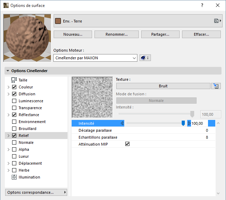The height and width of the screenshot is (200, 226).
Task: Click the Intensité slider handle in parameter row
Action: pos(183,123)
